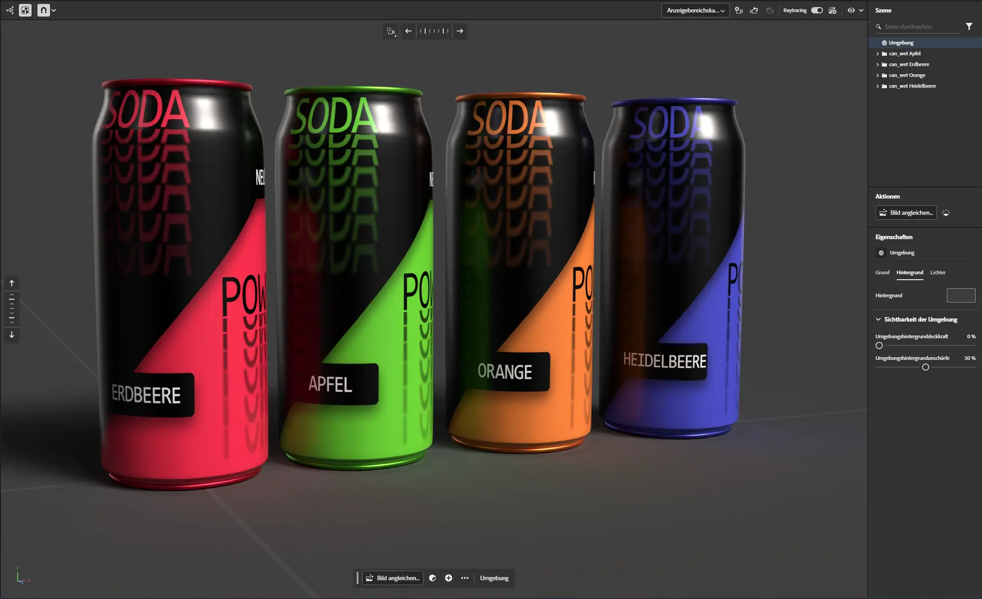Collapse the Sichtbarkeit der Umgebung section
The height and width of the screenshot is (599, 982).
point(878,319)
